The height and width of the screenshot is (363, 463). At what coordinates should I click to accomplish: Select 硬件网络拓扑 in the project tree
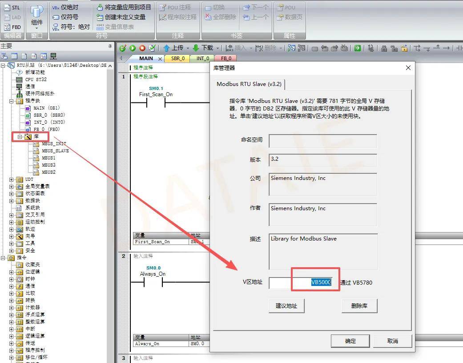click(36, 94)
